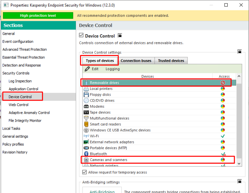Switch to the Connection buses tab
Screen dimensions: 249x193
coord(136,61)
